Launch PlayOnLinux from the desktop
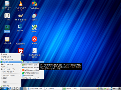Screen dimensions: 121x90 [x=35, y=5]
